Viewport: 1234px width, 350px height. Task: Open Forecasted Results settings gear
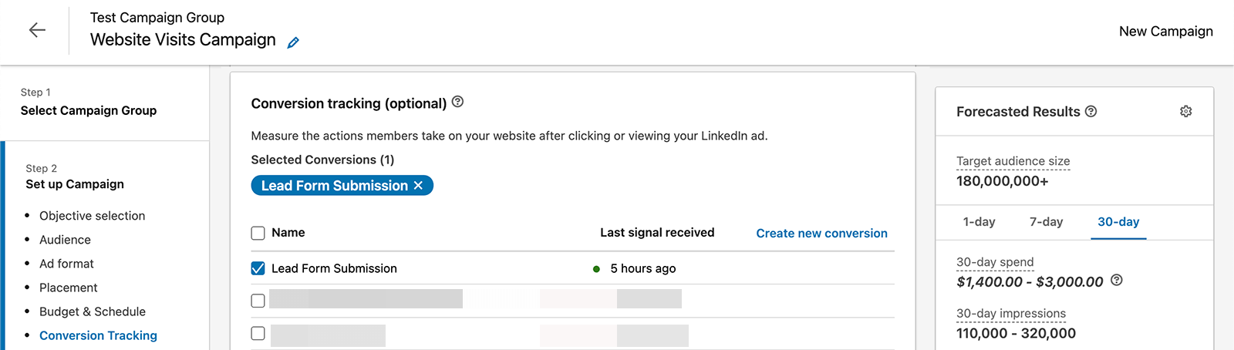tap(1186, 111)
